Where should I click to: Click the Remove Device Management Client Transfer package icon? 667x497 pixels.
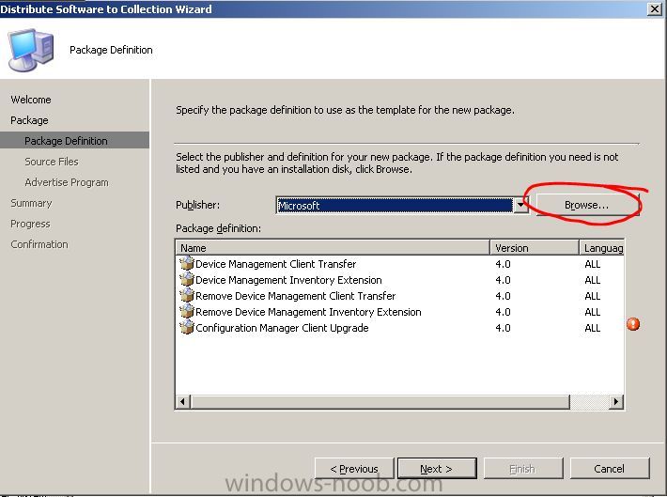click(186, 295)
